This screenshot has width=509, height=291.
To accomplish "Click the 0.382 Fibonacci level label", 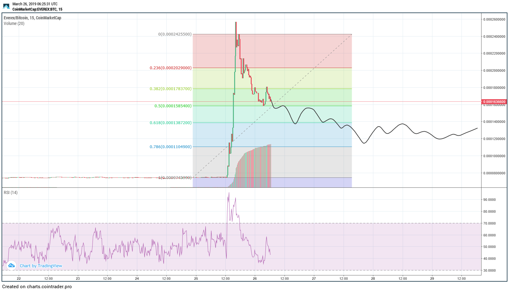I will 170,89.
